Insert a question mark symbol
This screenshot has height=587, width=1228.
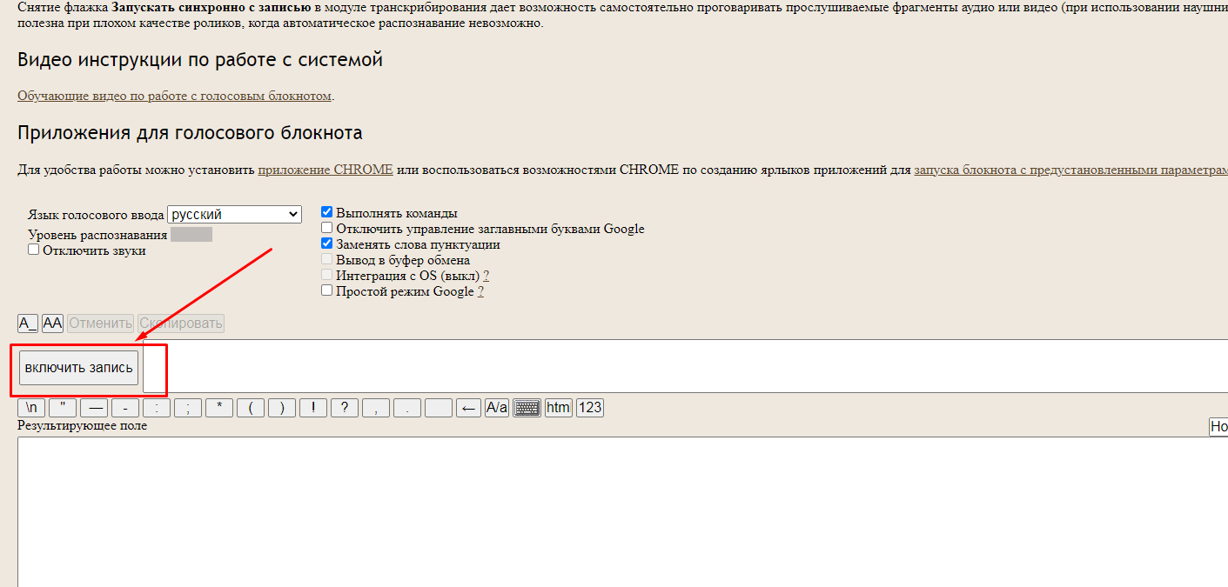tap(345, 408)
